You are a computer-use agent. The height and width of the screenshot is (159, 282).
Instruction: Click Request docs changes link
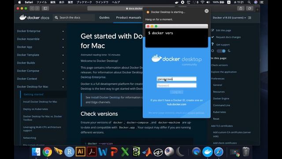click(x=228, y=37)
